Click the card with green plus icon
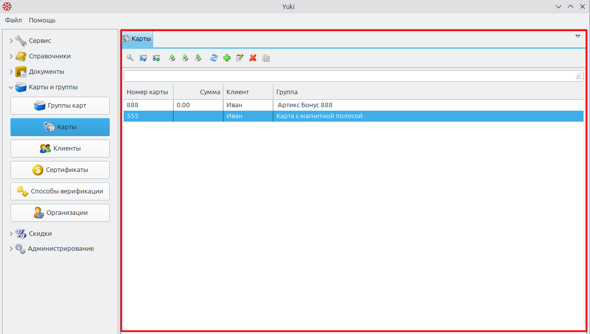The width and height of the screenshot is (590, 334). [156, 58]
